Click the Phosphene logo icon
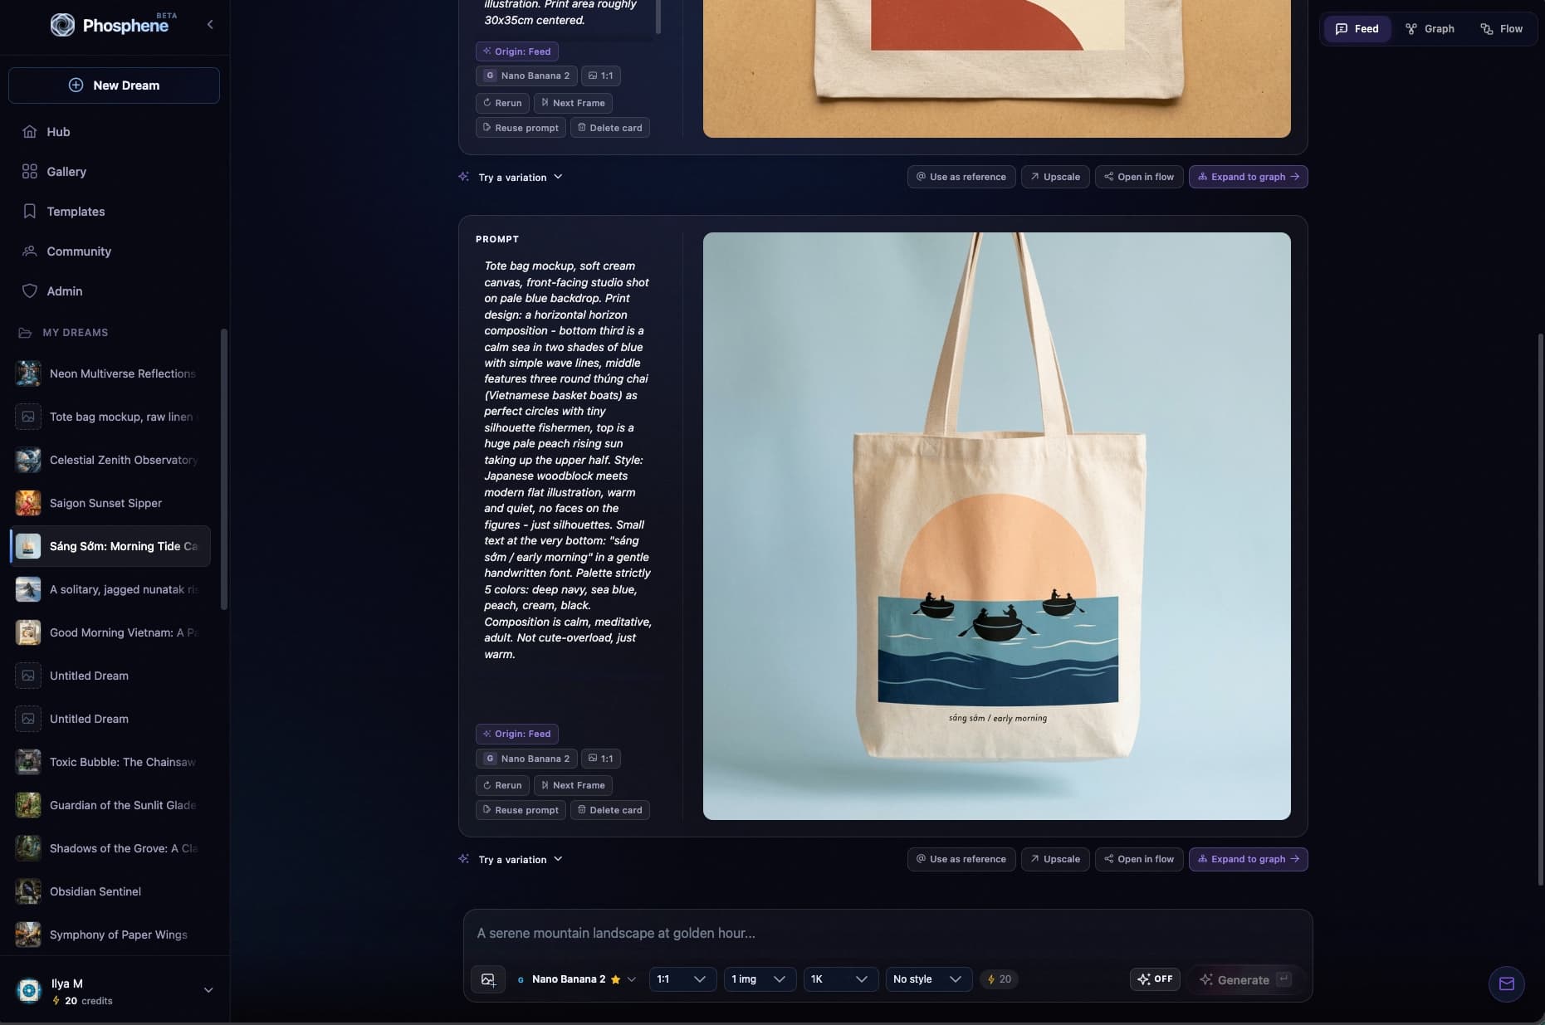The width and height of the screenshot is (1545, 1025). coord(62,25)
